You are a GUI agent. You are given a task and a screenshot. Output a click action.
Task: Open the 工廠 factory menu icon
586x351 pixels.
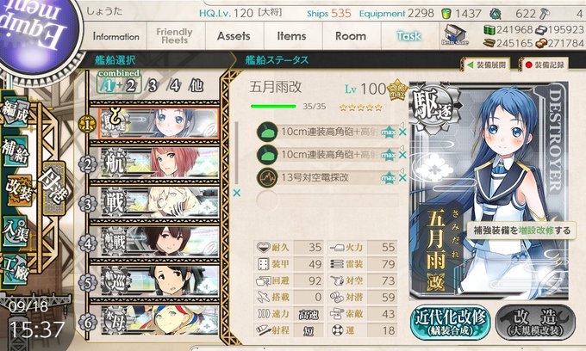coord(16,270)
